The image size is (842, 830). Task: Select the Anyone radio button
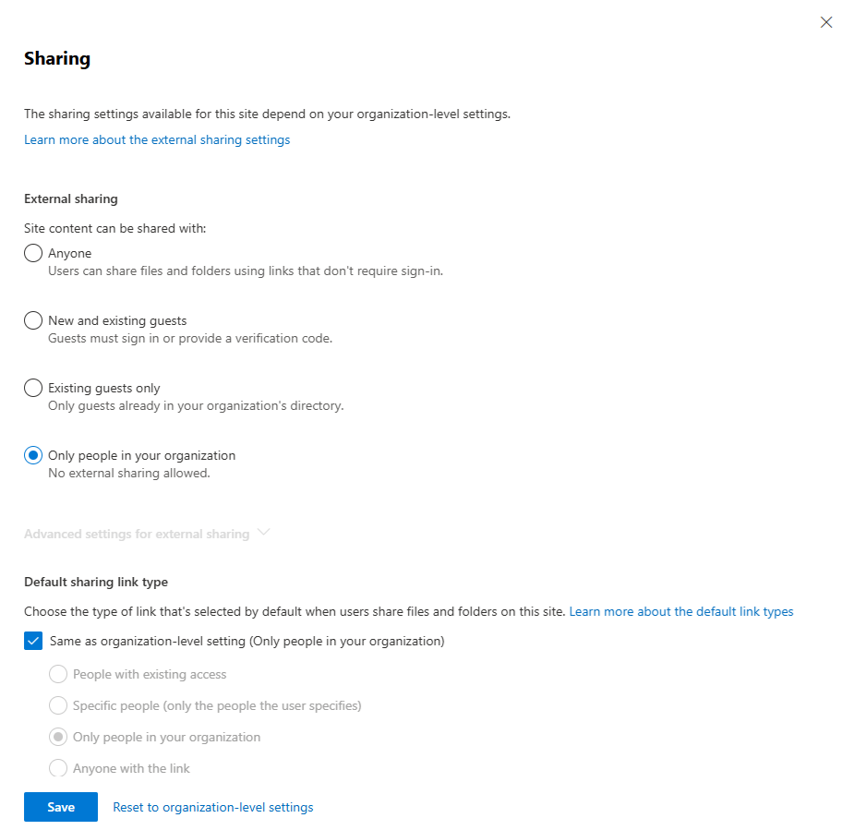tap(33, 253)
